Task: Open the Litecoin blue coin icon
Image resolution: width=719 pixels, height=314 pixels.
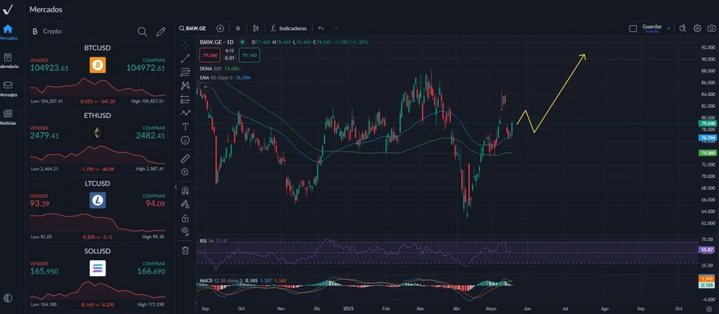Action: (98, 200)
